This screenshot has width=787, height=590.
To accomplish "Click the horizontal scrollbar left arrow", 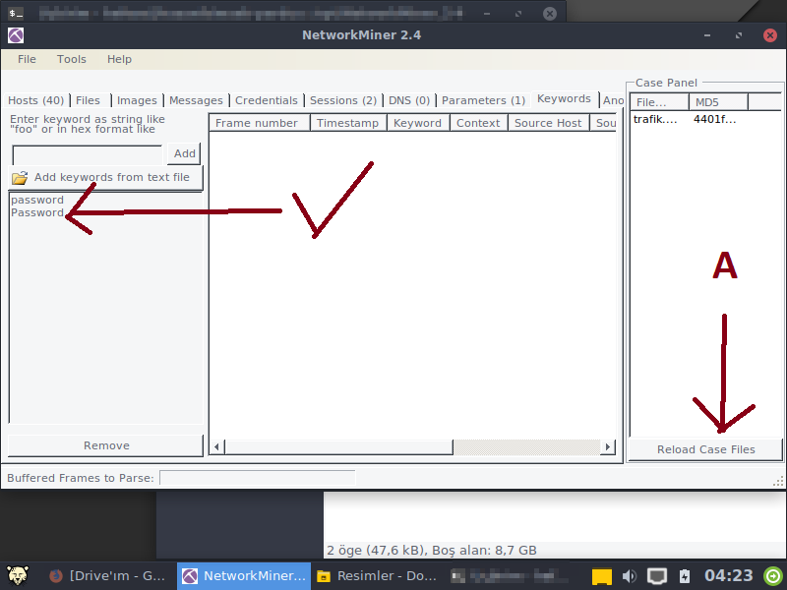I will click(216, 446).
